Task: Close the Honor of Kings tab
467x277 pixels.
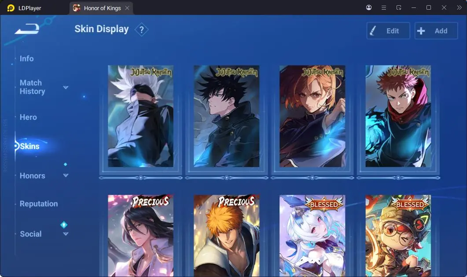Action: pyautogui.click(x=127, y=8)
